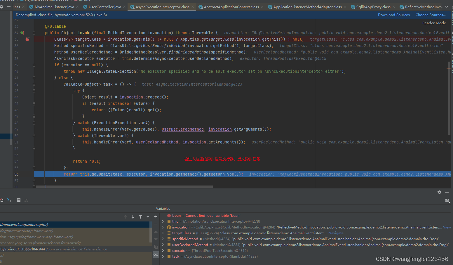Screen dimensions: 453x265
Task: Close the AsyncExecutionInterceptor.class tab
Action: (x=193, y=7)
